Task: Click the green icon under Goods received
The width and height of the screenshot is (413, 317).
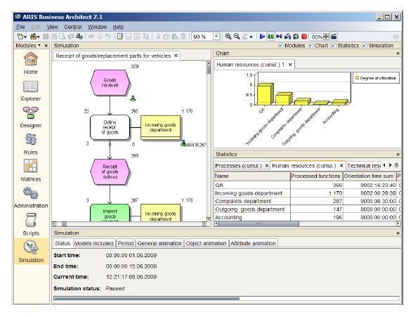Action: pos(133,98)
